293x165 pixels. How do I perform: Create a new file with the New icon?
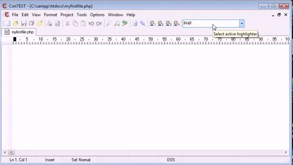(x=8, y=23)
